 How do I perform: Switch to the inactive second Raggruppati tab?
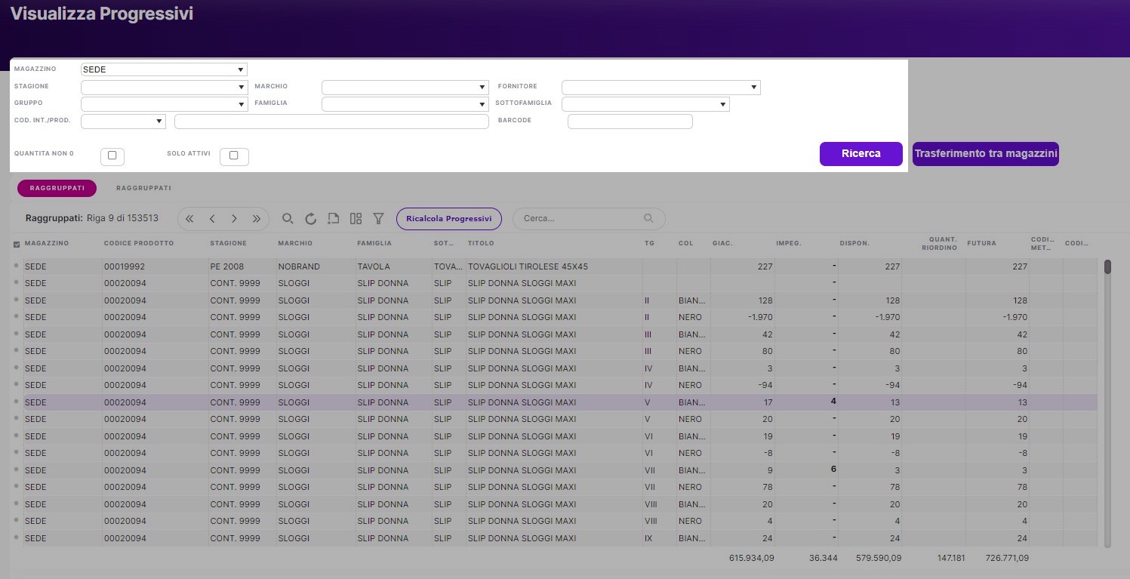point(143,188)
